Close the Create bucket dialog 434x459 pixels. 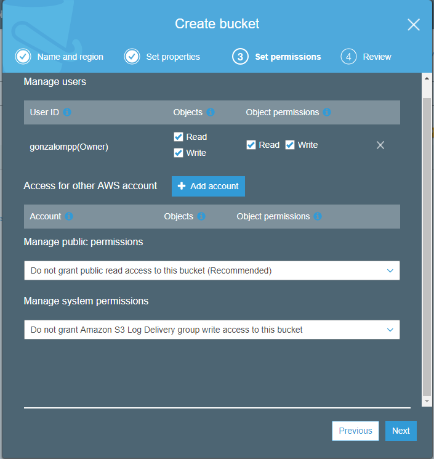click(414, 25)
